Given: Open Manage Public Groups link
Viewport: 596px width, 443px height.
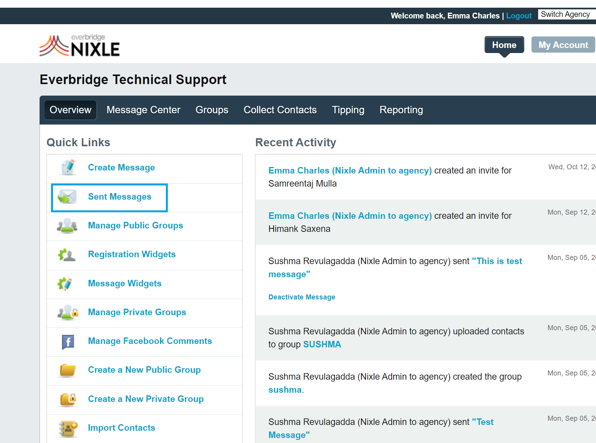Looking at the screenshot, I should (x=136, y=226).
